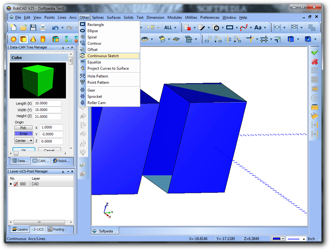Image resolution: width=330 pixels, height=250 pixels.
Task: Click the blue color swatch in status bar
Action: (x=277, y=239)
